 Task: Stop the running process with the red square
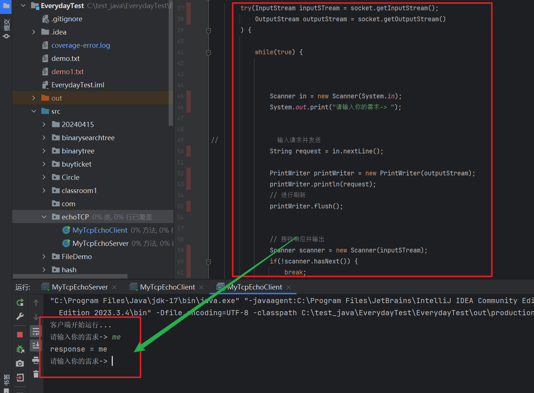[x=20, y=334]
